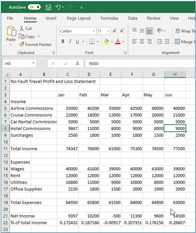The width and height of the screenshot is (196, 233).
Task: Click the Cancel X formula icon
Action: (x=53, y=63)
